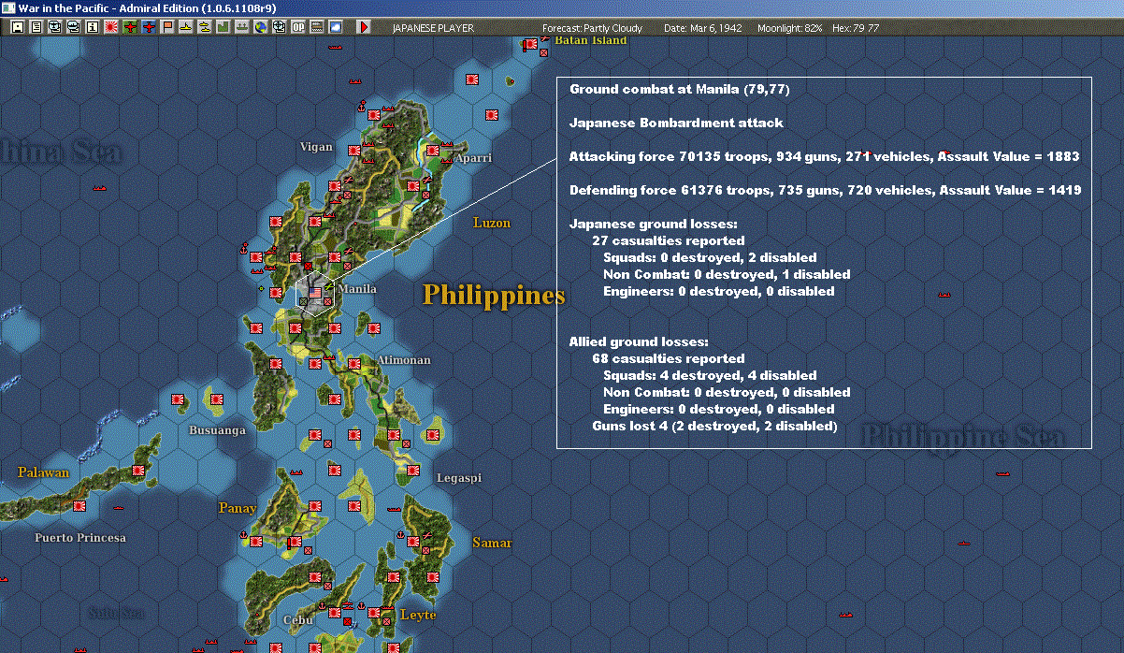Click '68 casualties reported' line
Screen dimensions: 1124x653
(669, 358)
